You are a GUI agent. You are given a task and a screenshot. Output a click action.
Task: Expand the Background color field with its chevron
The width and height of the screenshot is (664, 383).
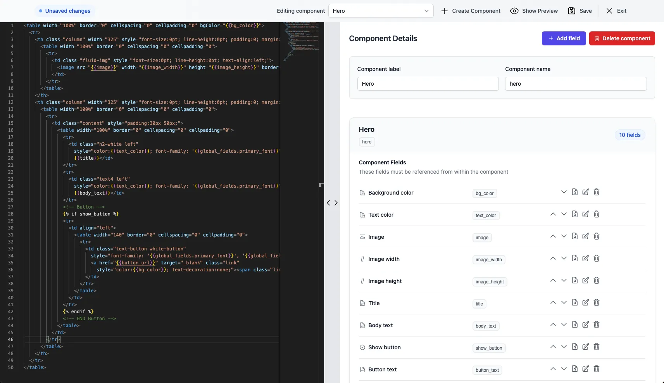pos(564,192)
